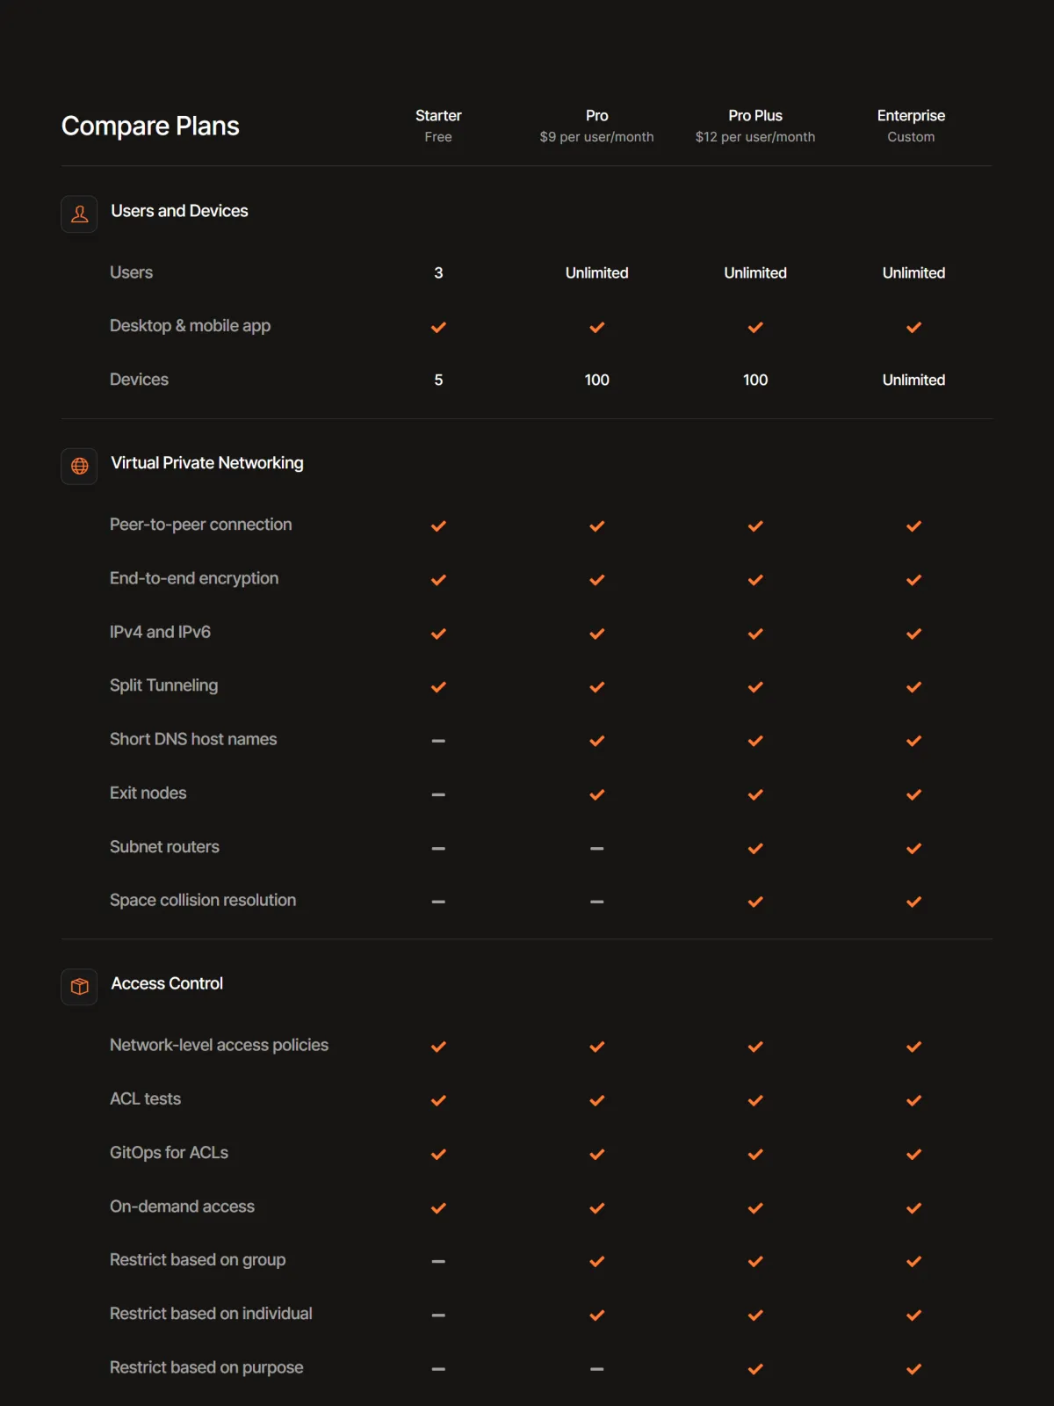Click the Pro checkmark for Restrict based on group
1054x1406 pixels.
click(x=597, y=1261)
